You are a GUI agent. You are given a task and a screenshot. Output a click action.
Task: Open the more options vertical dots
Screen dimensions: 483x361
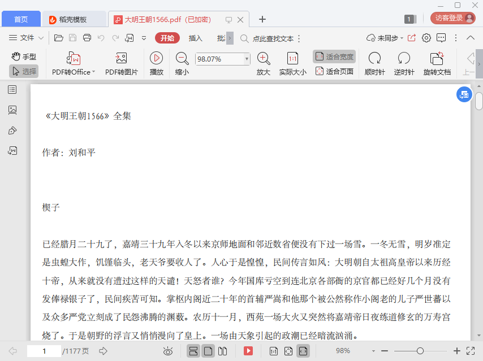click(456, 38)
